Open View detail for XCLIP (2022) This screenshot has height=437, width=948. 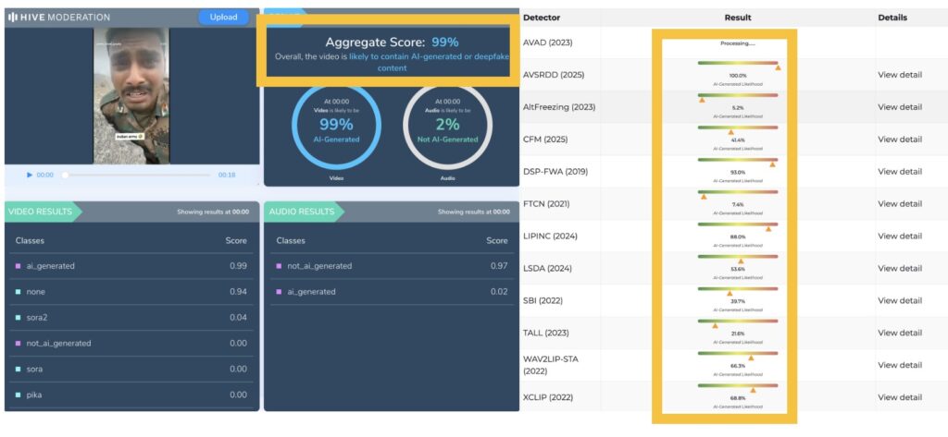coord(899,397)
